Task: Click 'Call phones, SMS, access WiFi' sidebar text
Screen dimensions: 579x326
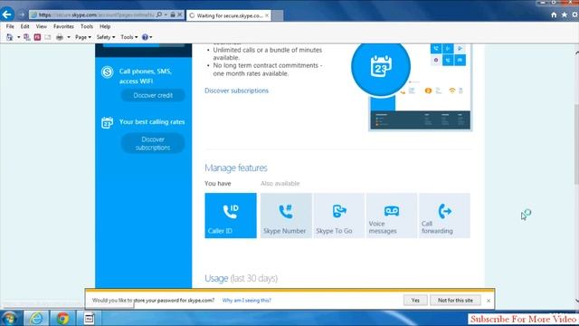Action: tap(145, 76)
